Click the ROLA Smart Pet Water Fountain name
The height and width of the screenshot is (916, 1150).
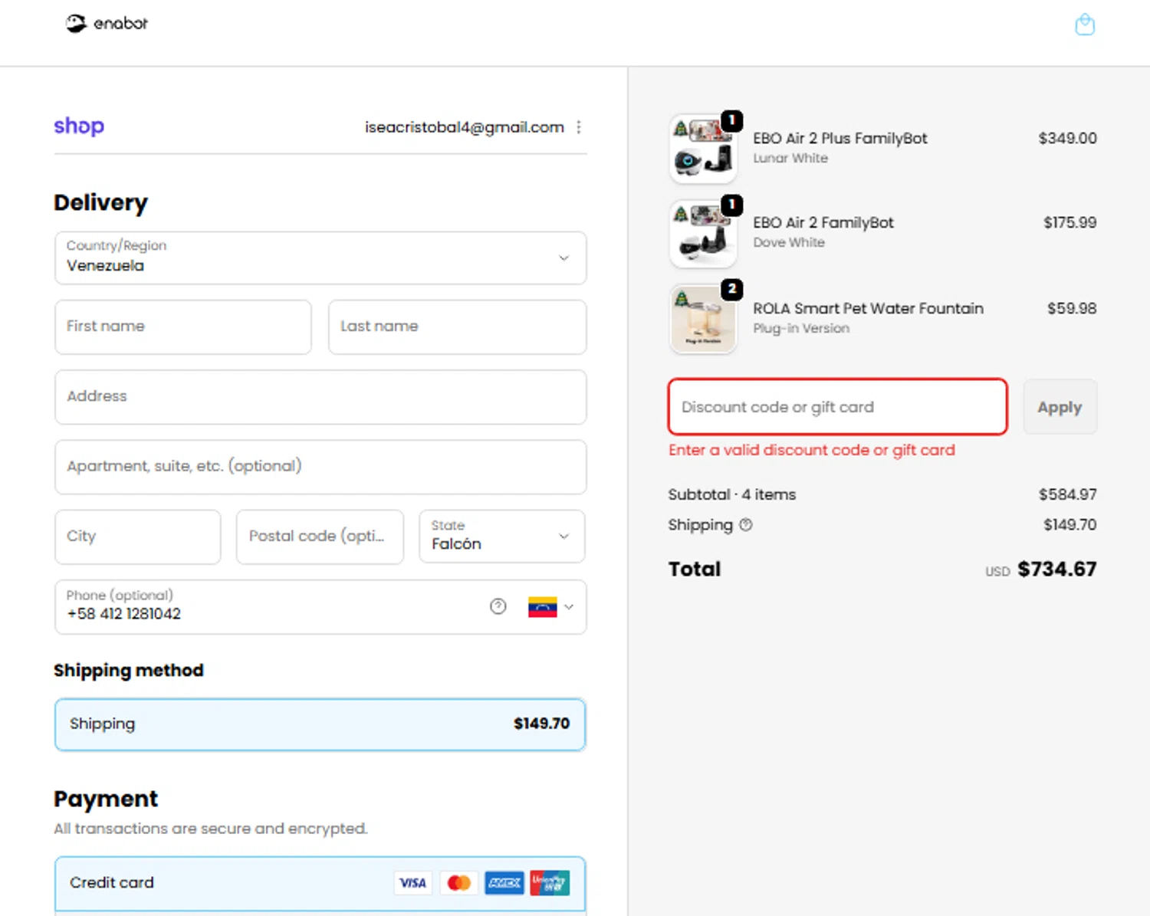(x=869, y=308)
